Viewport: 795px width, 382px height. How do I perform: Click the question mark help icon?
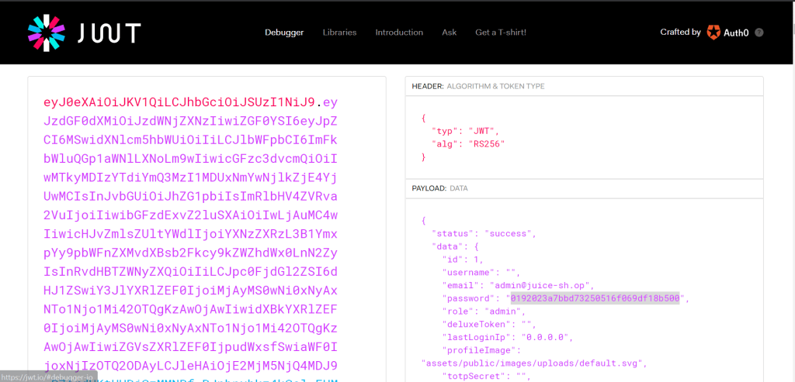(x=759, y=33)
